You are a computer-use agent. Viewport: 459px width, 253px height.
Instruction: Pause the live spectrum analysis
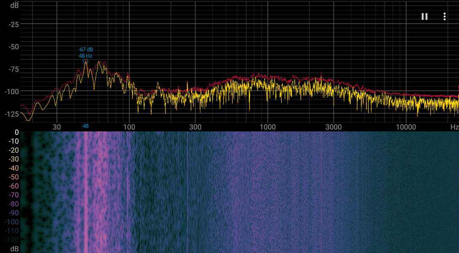(x=424, y=16)
